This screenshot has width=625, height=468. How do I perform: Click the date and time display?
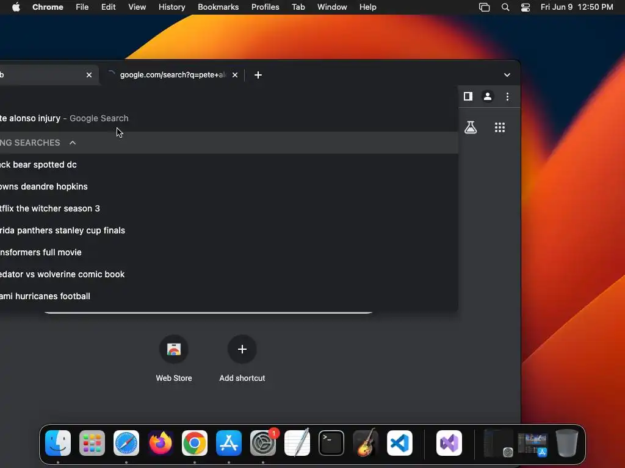pos(577,7)
